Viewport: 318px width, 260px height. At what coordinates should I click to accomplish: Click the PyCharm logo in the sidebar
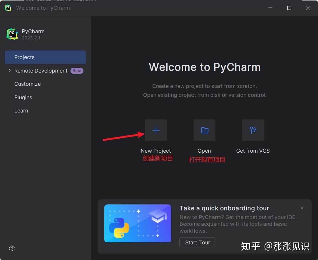click(12, 34)
